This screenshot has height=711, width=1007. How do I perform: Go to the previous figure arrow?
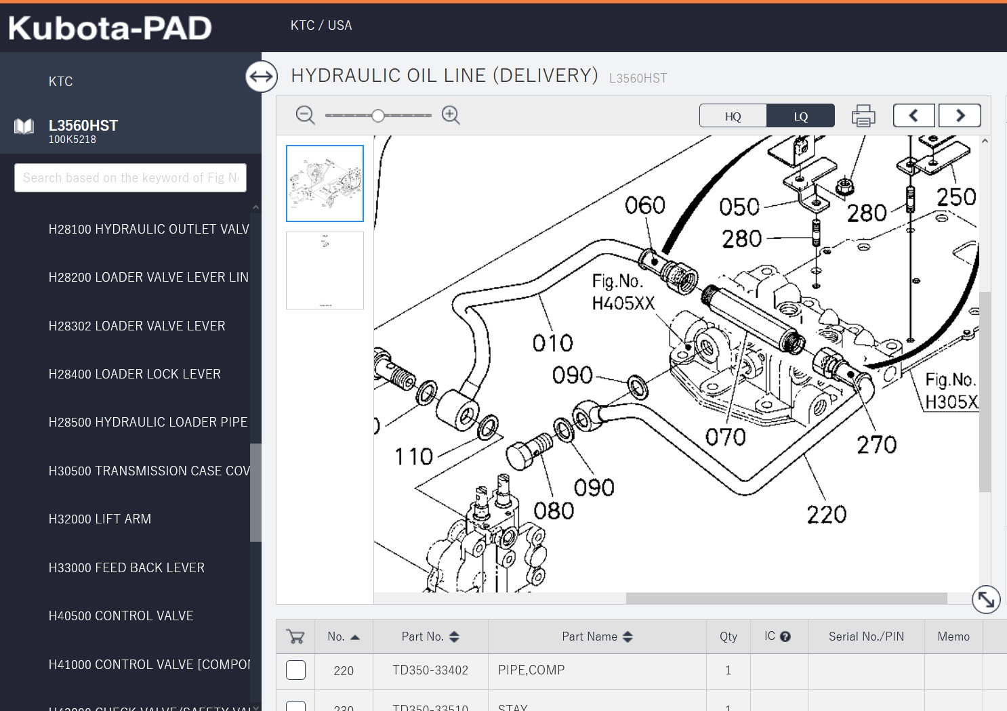(913, 116)
